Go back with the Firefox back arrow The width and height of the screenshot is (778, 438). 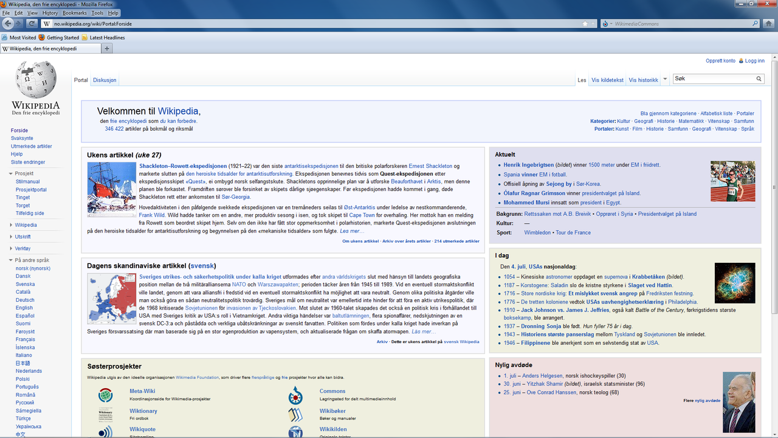8,24
